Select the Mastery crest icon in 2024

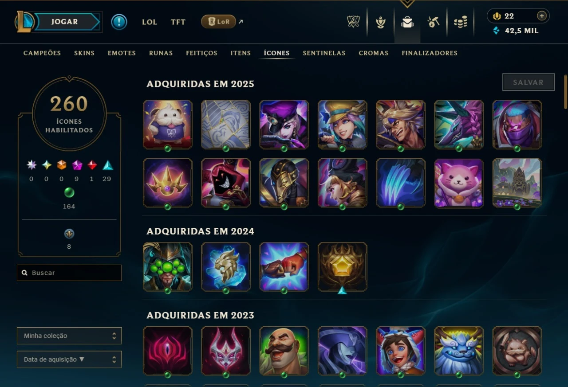[342, 266]
